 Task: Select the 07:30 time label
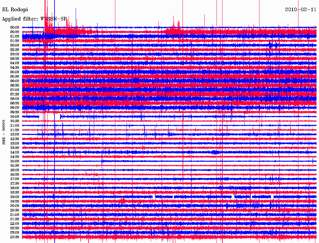[x=15, y=94]
